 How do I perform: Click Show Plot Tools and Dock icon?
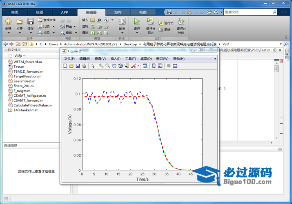[x=175, y=66]
